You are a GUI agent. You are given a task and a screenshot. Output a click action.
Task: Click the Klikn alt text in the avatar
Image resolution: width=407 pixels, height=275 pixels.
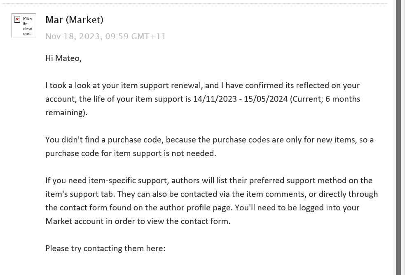point(27,19)
